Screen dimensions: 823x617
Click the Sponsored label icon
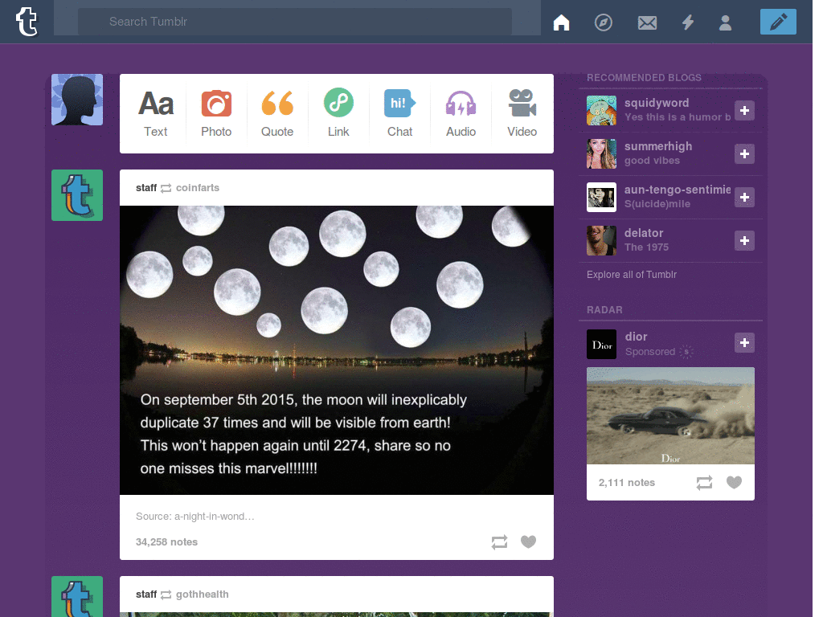pyautogui.click(x=686, y=352)
